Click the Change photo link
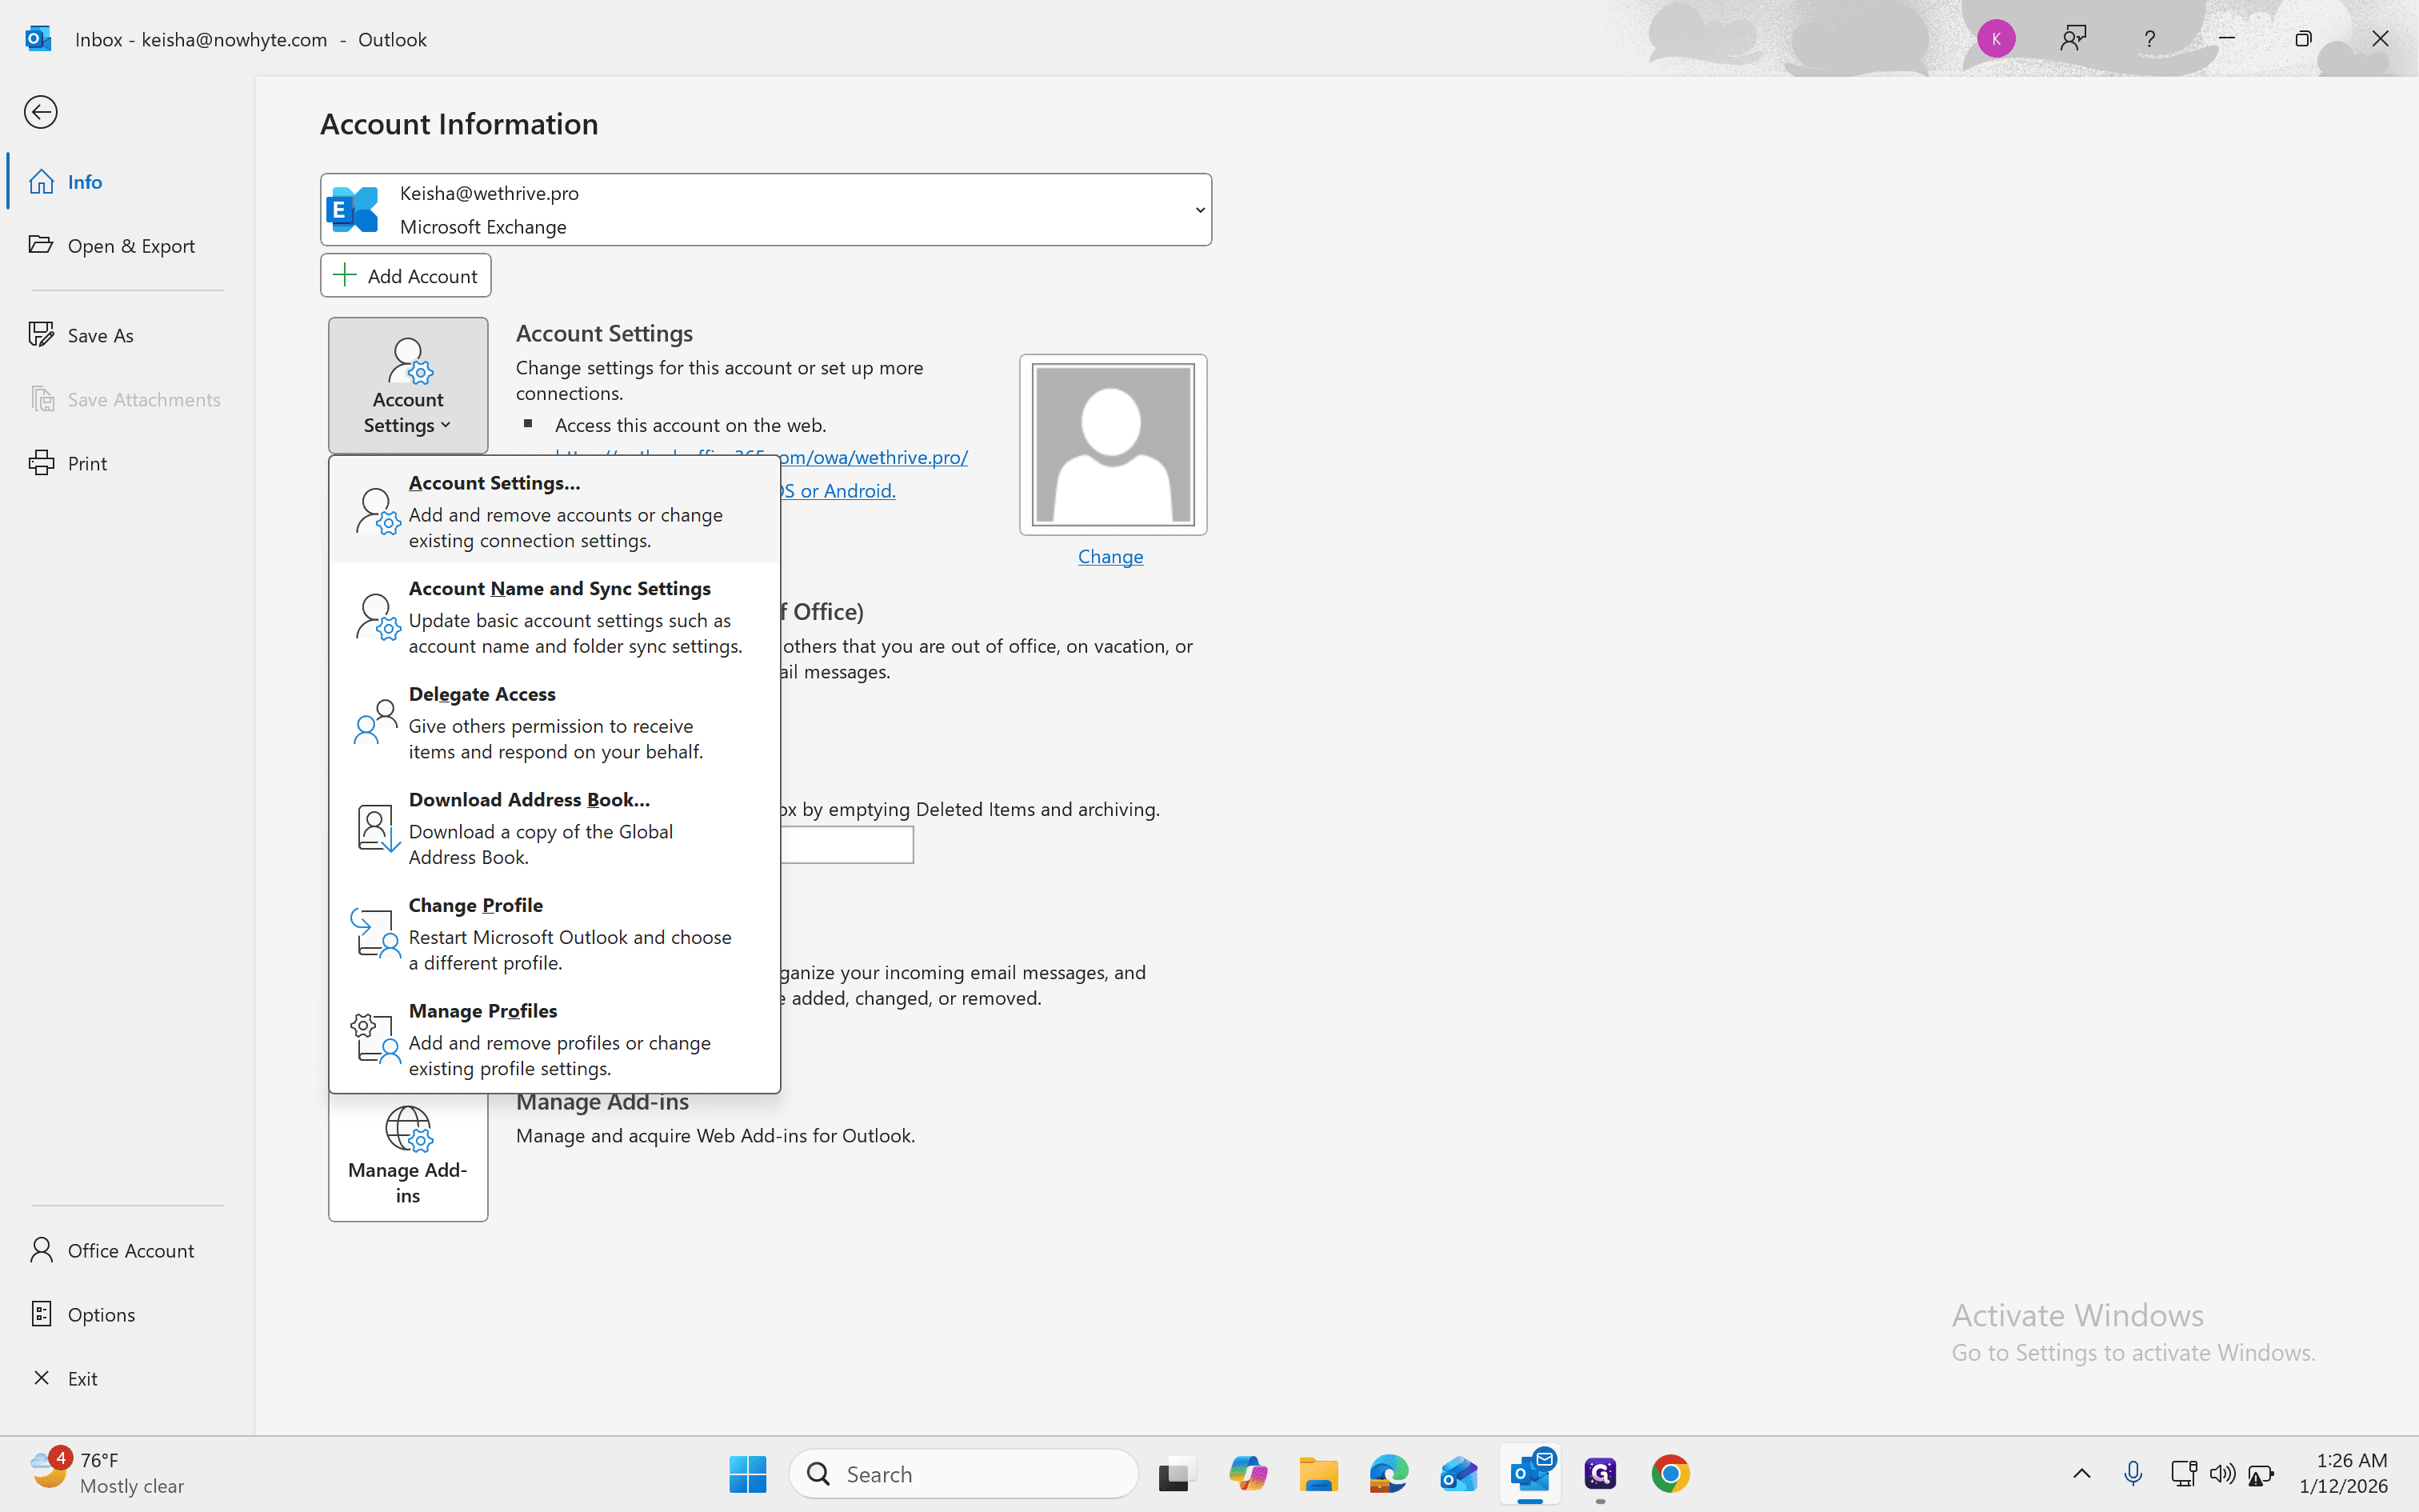Screen dimensions: 2419x1512 click(x=1110, y=556)
